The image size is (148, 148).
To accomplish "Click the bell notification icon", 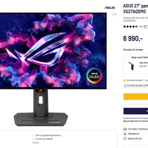I will pos(125,85).
